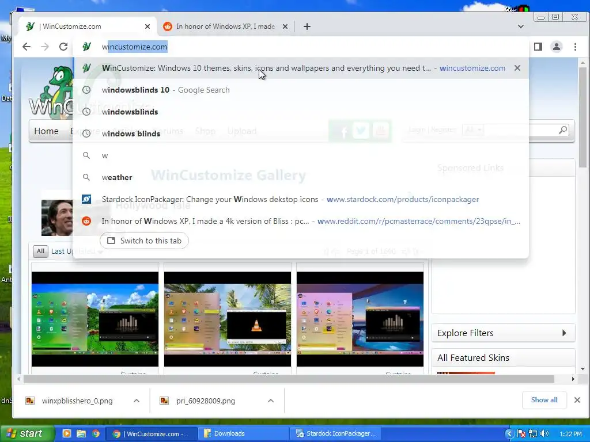The height and width of the screenshot is (442, 590).
Task: Open the folder quick launch icon
Action: click(81, 433)
